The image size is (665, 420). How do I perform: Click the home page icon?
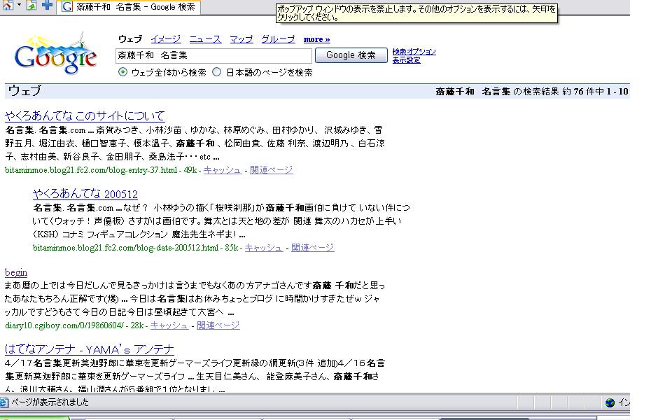click(8, 6)
